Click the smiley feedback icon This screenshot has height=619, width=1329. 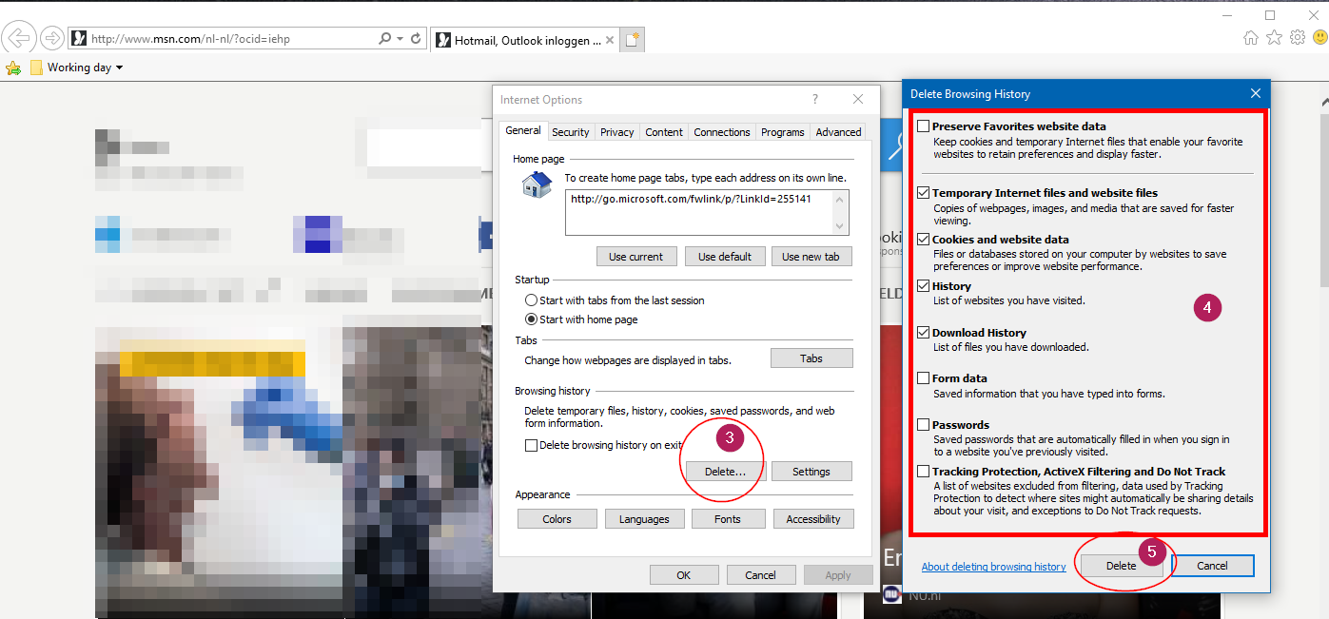(x=1320, y=37)
